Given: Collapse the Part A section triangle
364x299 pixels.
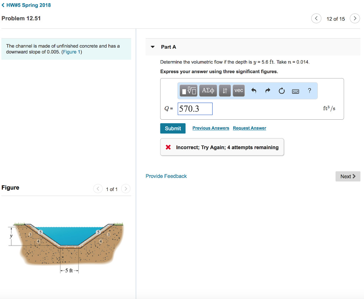Looking at the screenshot, I should (152, 47).
